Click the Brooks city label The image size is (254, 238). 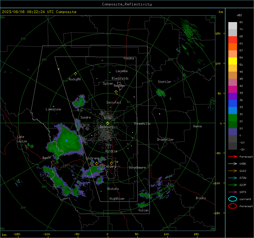pyautogui.click(x=201, y=198)
